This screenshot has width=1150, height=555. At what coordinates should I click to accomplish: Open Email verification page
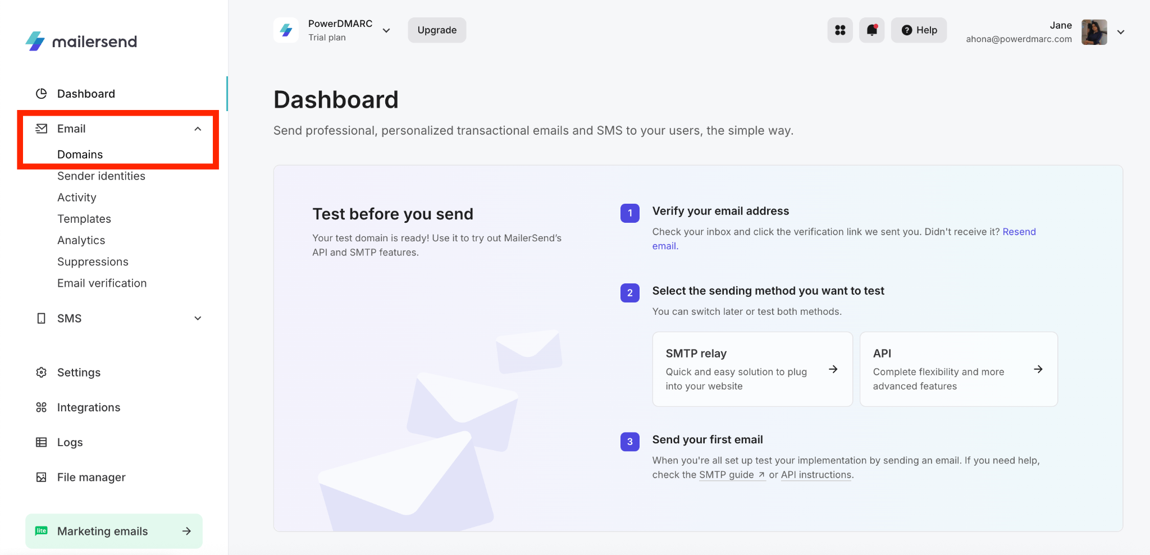coord(102,283)
